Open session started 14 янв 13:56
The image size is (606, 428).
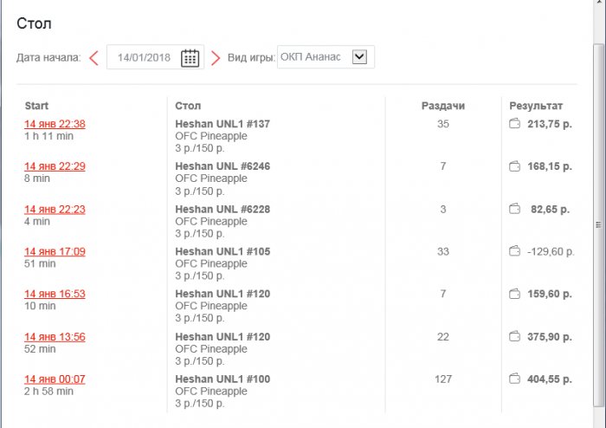[55, 337]
